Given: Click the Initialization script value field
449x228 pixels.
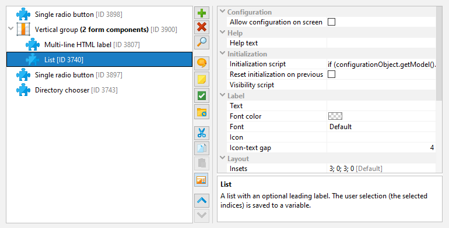Looking at the screenshot, I should click(x=381, y=65).
